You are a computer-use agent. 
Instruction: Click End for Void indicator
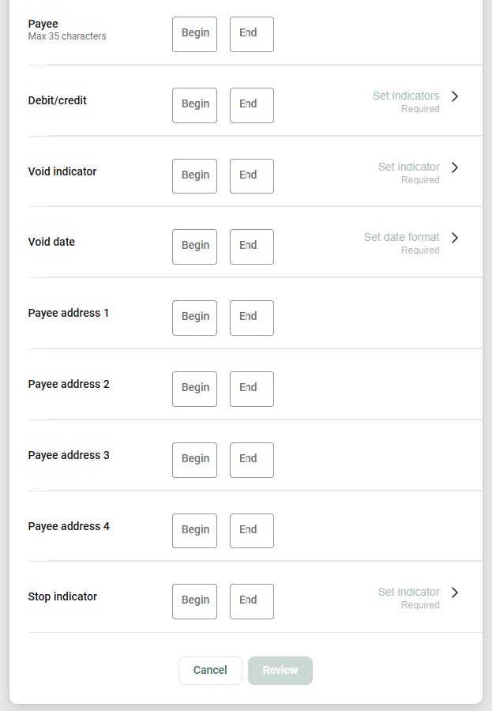click(x=251, y=175)
